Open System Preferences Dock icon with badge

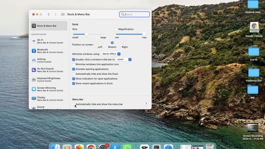tap(103, 147)
